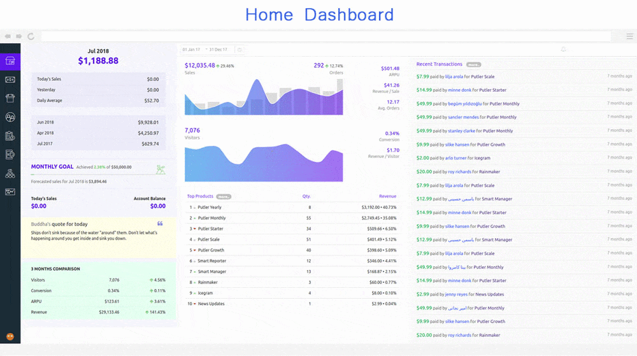
Task: Click the orange avatar icon at sidebar bottom
Action: [10, 336]
